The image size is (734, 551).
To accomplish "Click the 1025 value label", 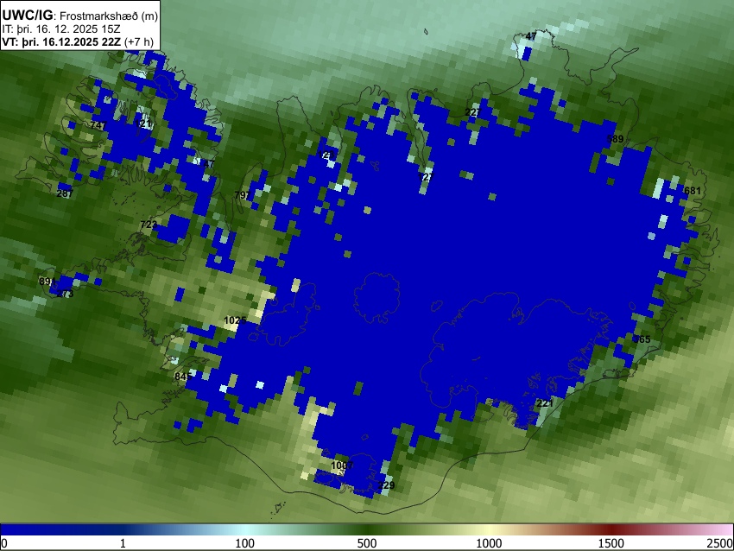I will coord(235,320).
